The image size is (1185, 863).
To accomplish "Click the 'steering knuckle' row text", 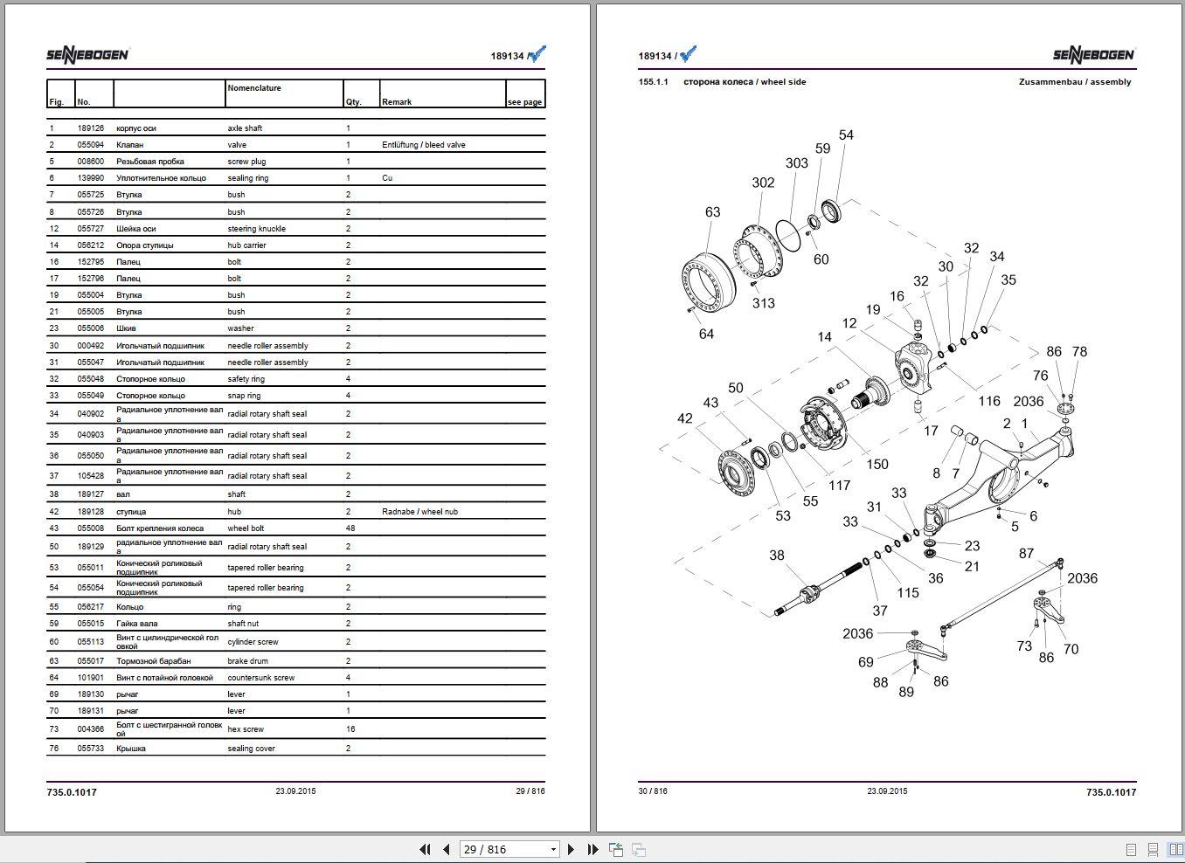I will (x=256, y=229).
